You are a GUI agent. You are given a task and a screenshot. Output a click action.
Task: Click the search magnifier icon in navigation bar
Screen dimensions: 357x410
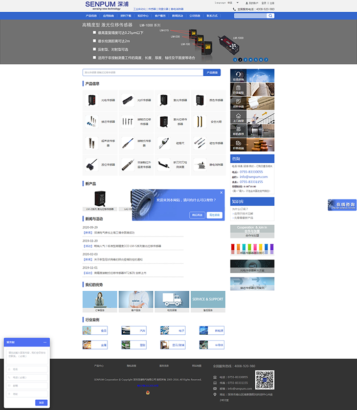point(271,16)
